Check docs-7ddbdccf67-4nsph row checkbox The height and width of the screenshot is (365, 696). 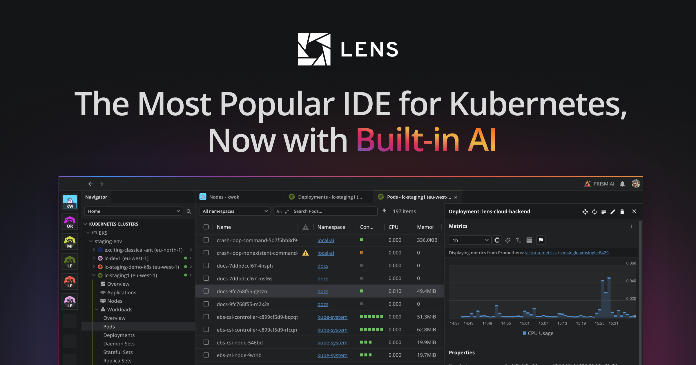[206, 265]
